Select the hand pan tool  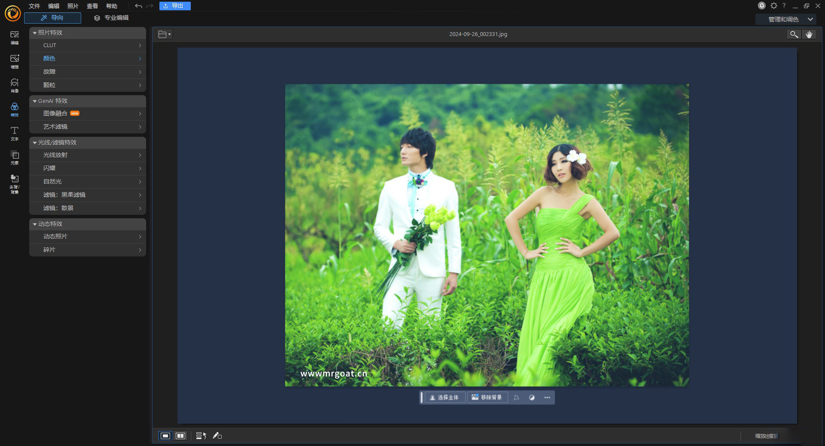[x=810, y=34]
